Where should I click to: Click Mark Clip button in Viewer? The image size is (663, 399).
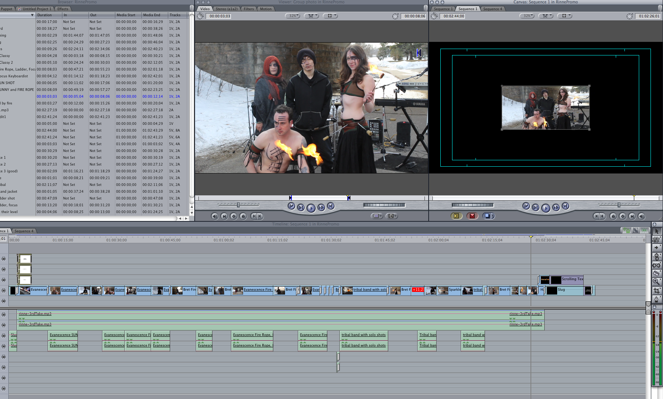tap(224, 216)
